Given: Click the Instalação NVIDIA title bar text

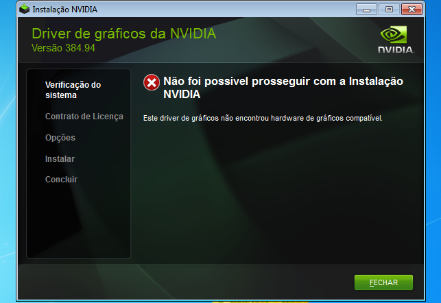Looking at the screenshot, I should (x=65, y=10).
